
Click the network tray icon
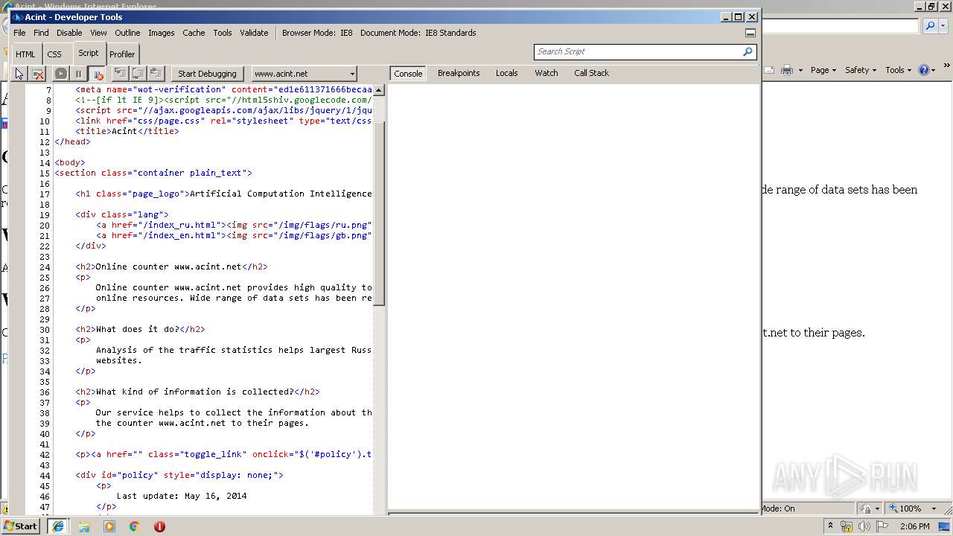click(x=847, y=526)
